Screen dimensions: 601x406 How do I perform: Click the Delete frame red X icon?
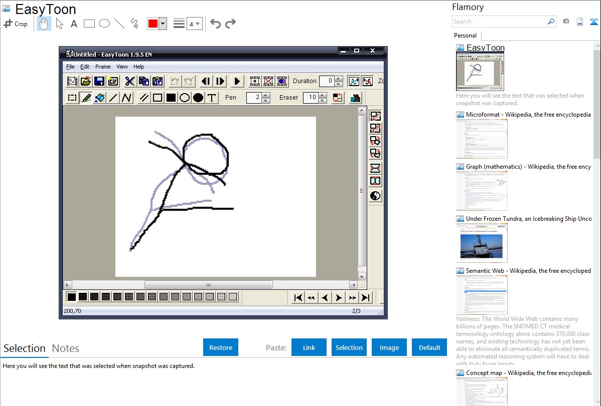coord(268,81)
